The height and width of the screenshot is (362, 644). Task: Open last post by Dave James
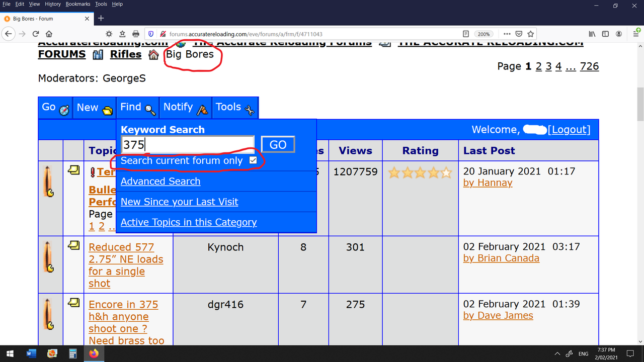tap(498, 316)
